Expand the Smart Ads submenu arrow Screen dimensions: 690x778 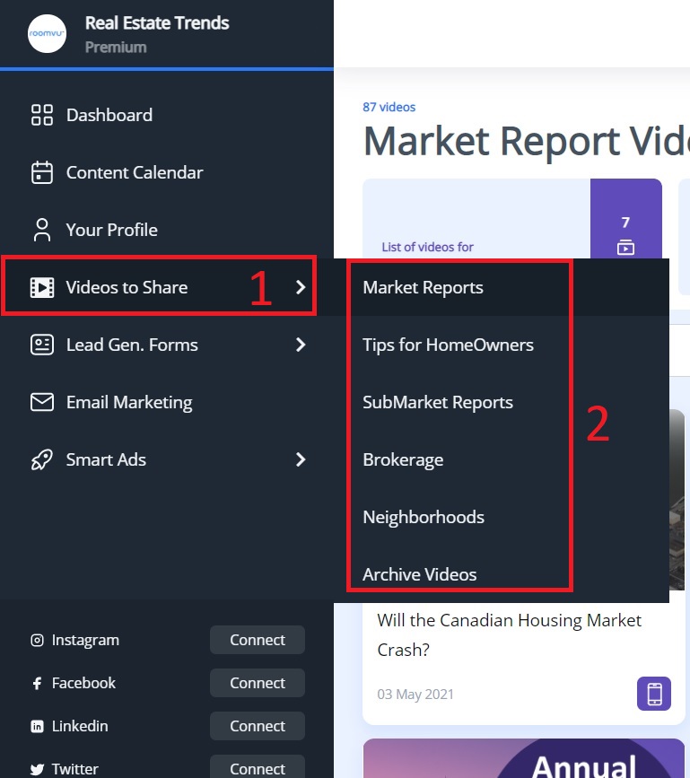pyautogui.click(x=301, y=459)
